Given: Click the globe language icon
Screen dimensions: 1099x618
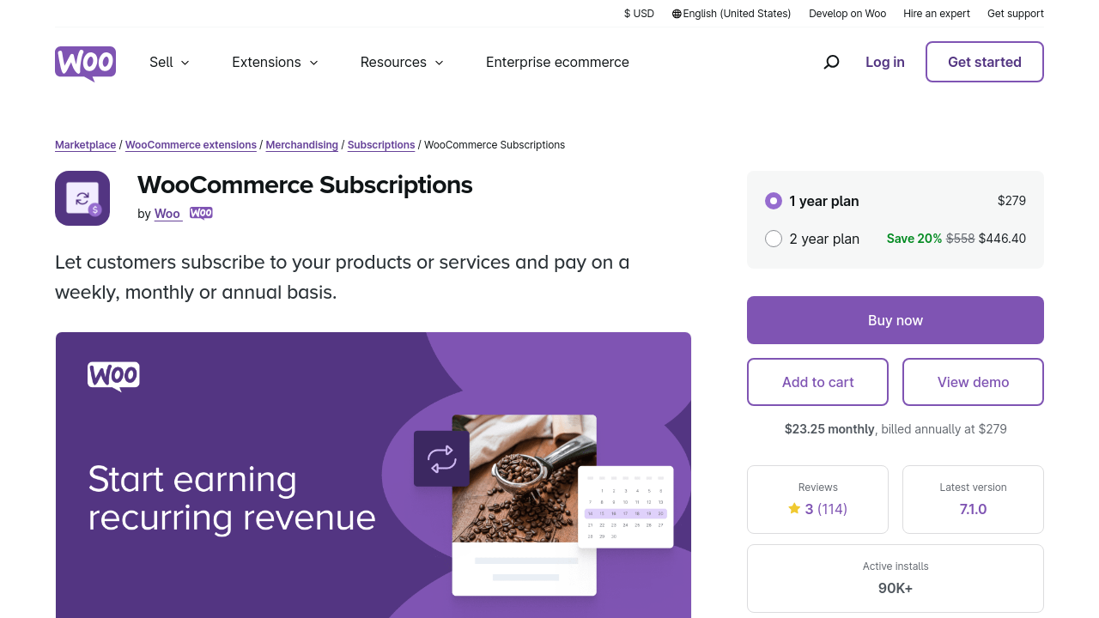Looking at the screenshot, I should coord(677,14).
